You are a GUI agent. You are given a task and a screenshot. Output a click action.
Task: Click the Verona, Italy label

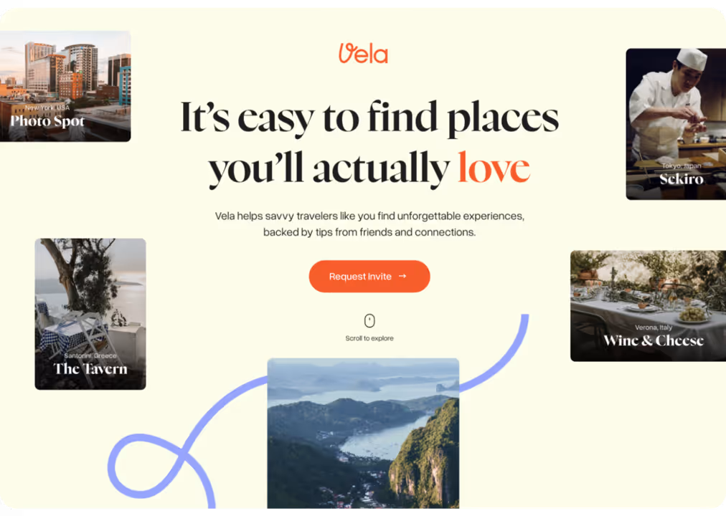[x=654, y=327]
